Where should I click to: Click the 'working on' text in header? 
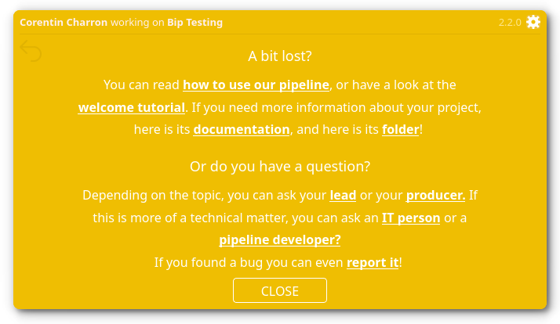point(137,23)
